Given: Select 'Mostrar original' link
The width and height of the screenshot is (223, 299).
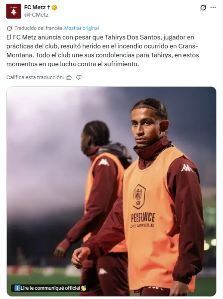Looking at the screenshot, I should point(81,28).
